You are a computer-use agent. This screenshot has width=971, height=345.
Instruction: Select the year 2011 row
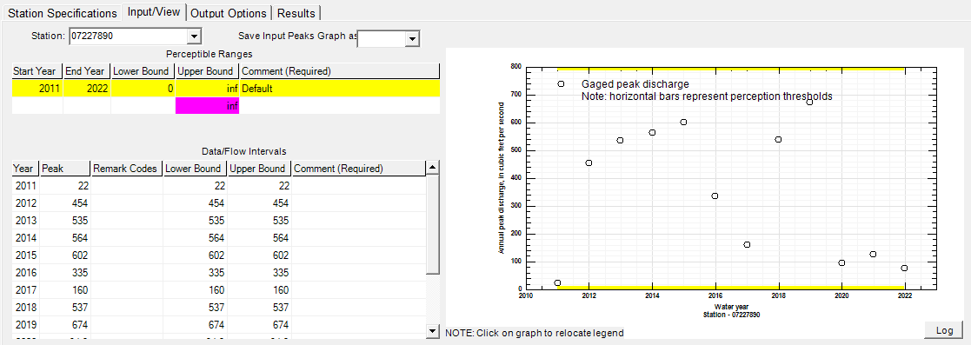219,185
